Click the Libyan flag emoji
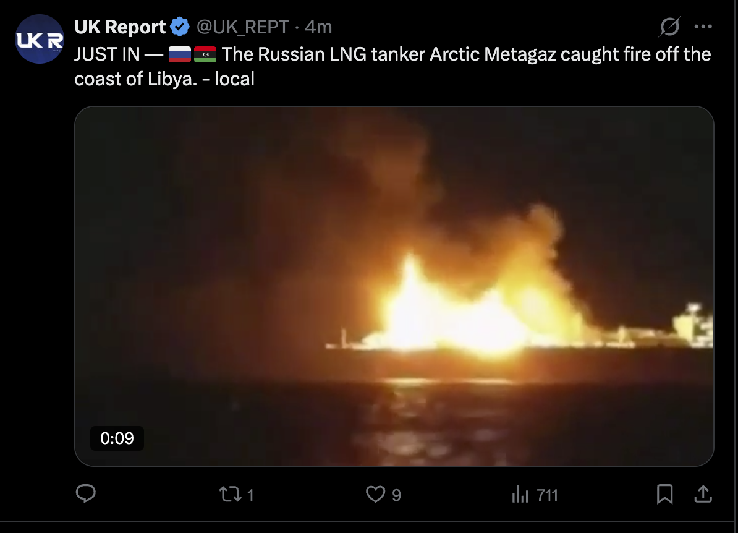738x533 pixels. coord(205,54)
